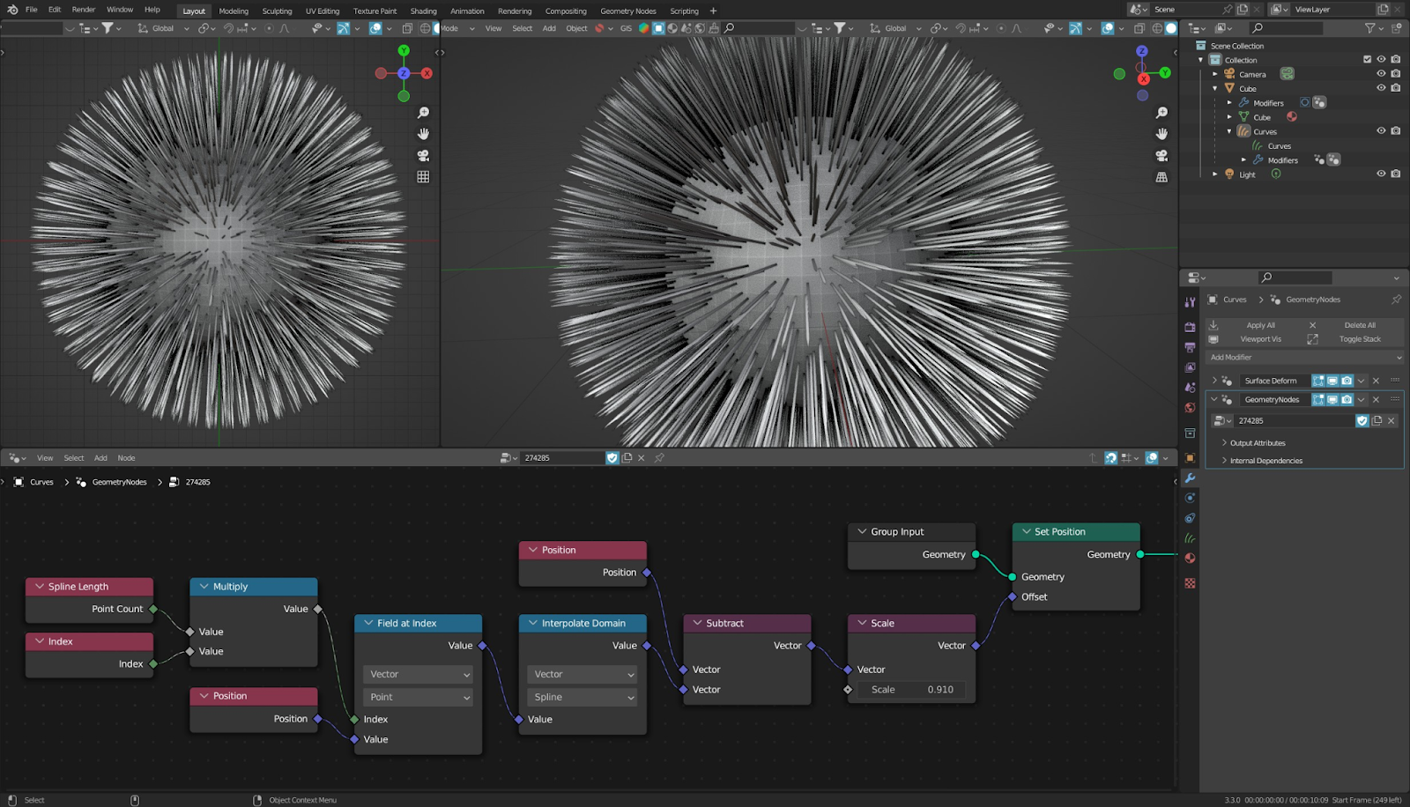Image resolution: width=1410 pixels, height=807 pixels.
Task: Expand the Output Attributes panel
Action: pos(1257,443)
